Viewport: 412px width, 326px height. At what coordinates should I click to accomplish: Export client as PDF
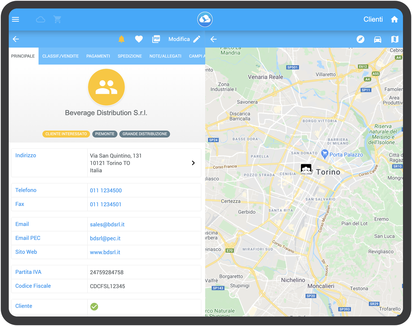(156, 39)
